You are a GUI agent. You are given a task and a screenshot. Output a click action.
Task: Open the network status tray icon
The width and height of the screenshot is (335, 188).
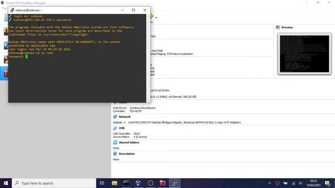click(x=293, y=183)
